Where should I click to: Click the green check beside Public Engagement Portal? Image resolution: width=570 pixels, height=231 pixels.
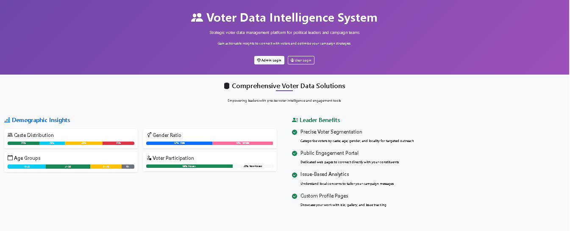pyautogui.click(x=295, y=153)
